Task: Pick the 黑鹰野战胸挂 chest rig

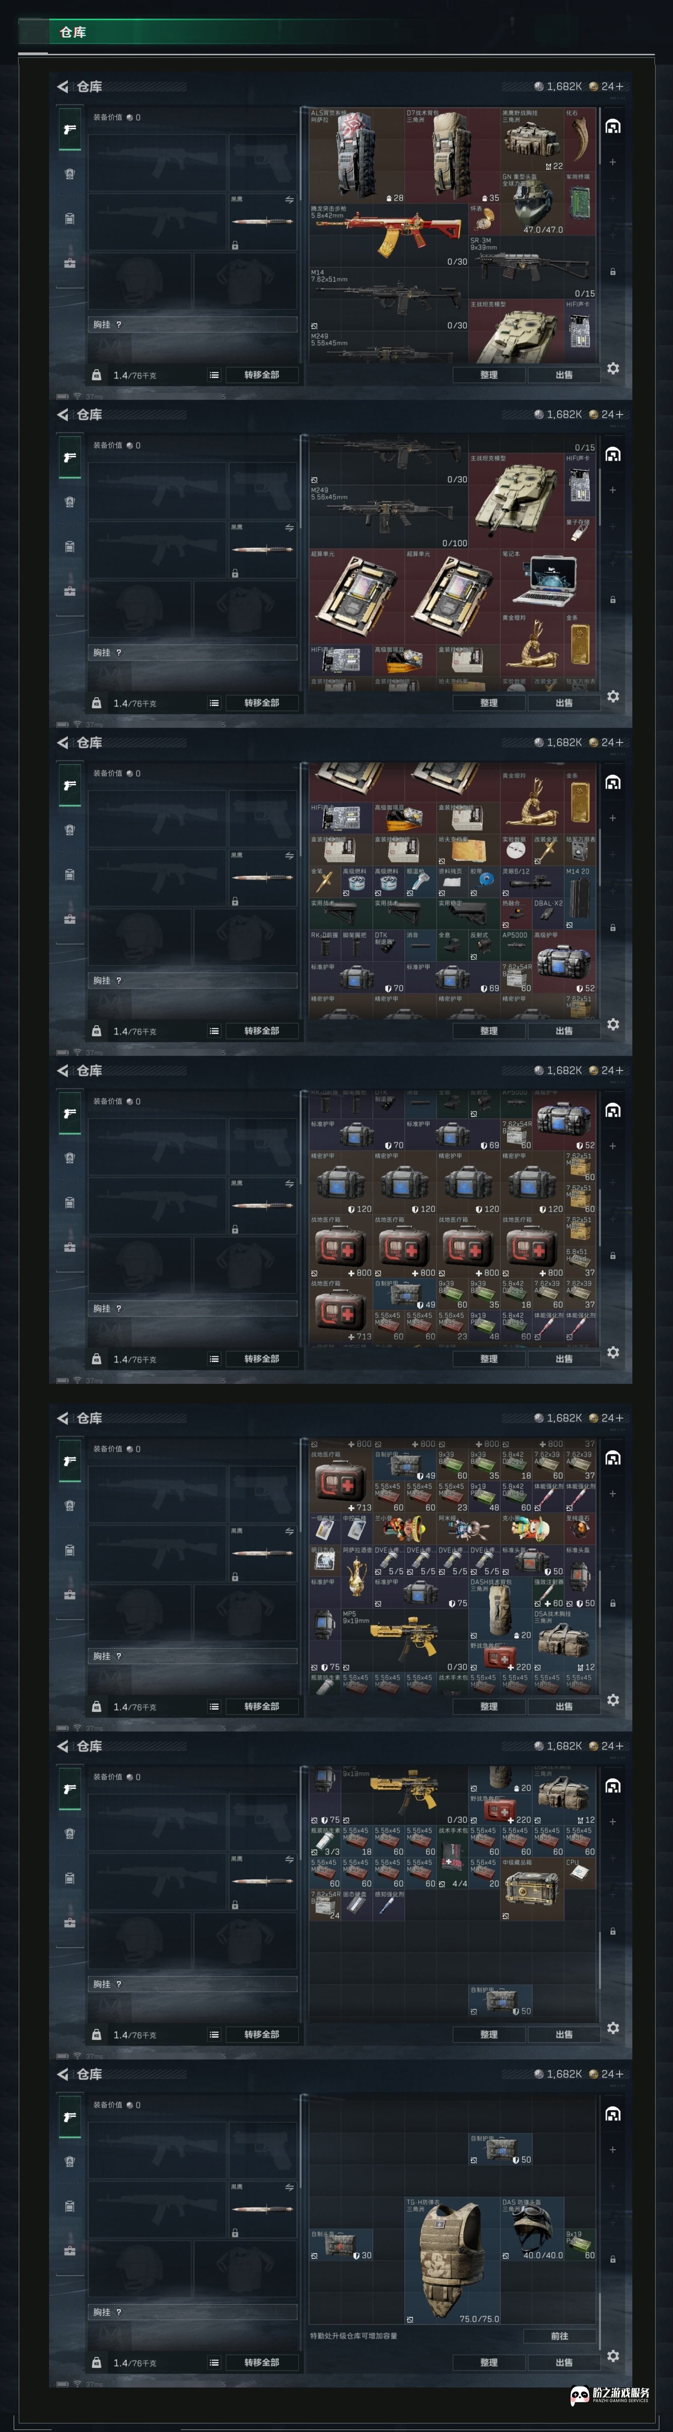Action: pyautogui.click(x=532, y=140)
